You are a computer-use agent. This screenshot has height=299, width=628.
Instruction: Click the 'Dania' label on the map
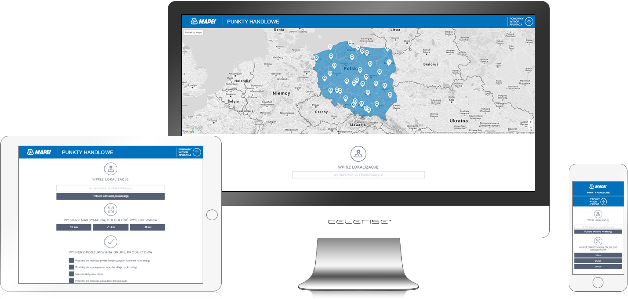tap(279, 30)
